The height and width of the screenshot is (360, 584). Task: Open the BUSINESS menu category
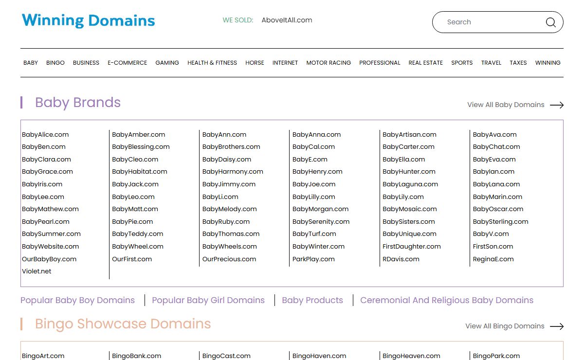pos(86,63)
